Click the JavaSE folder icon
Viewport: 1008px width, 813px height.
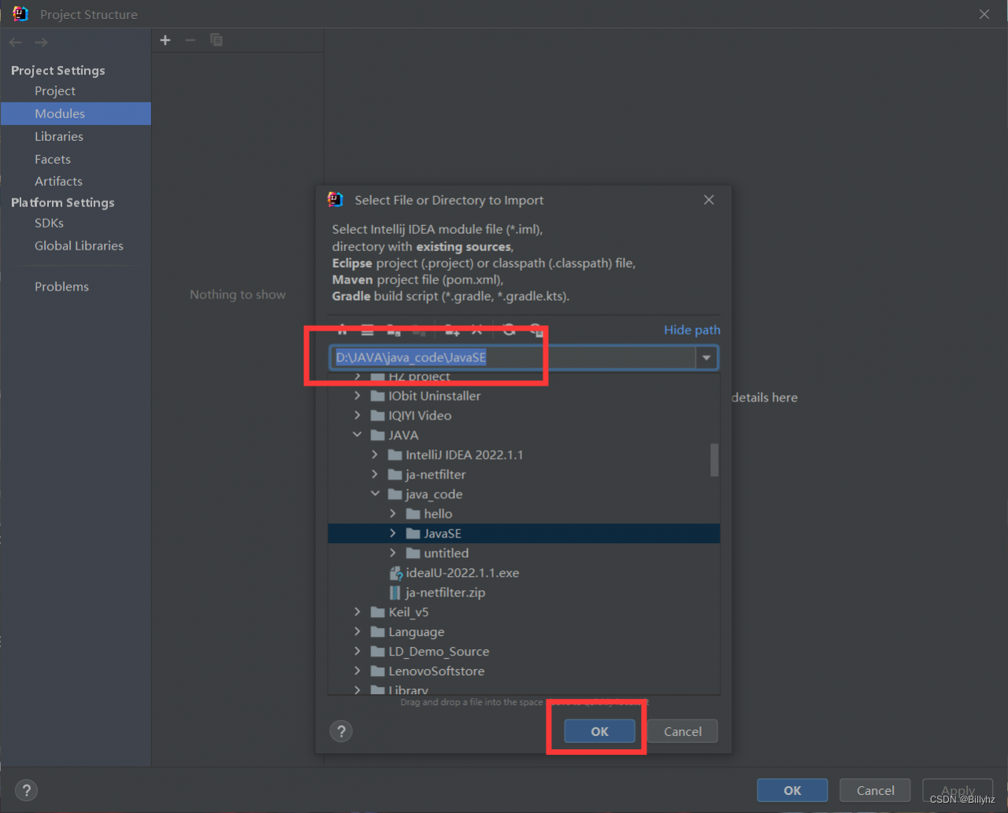click(413, 534)
